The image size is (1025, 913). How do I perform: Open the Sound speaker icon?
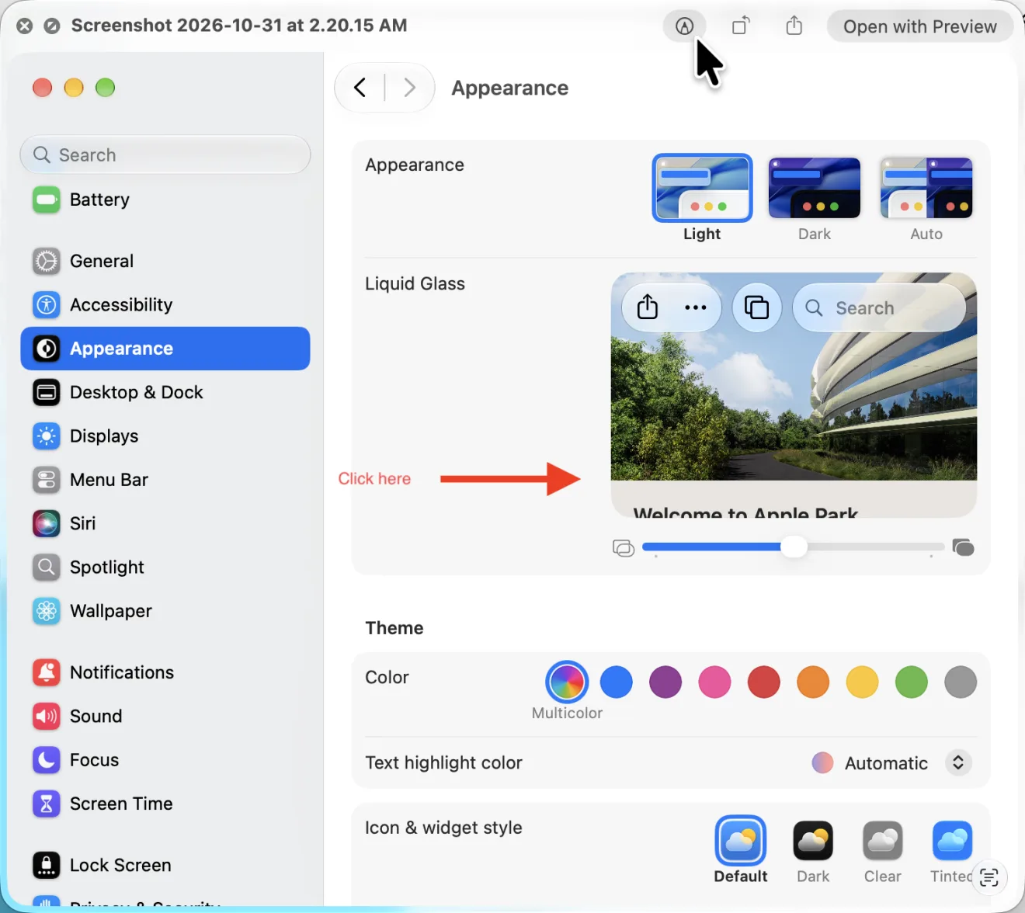[x=47, y=716]
